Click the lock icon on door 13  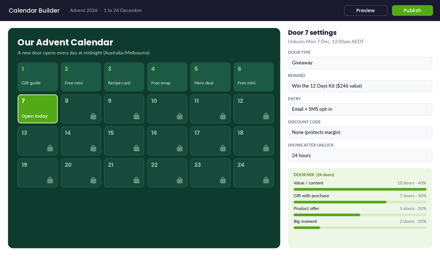(x=50, y=148)
